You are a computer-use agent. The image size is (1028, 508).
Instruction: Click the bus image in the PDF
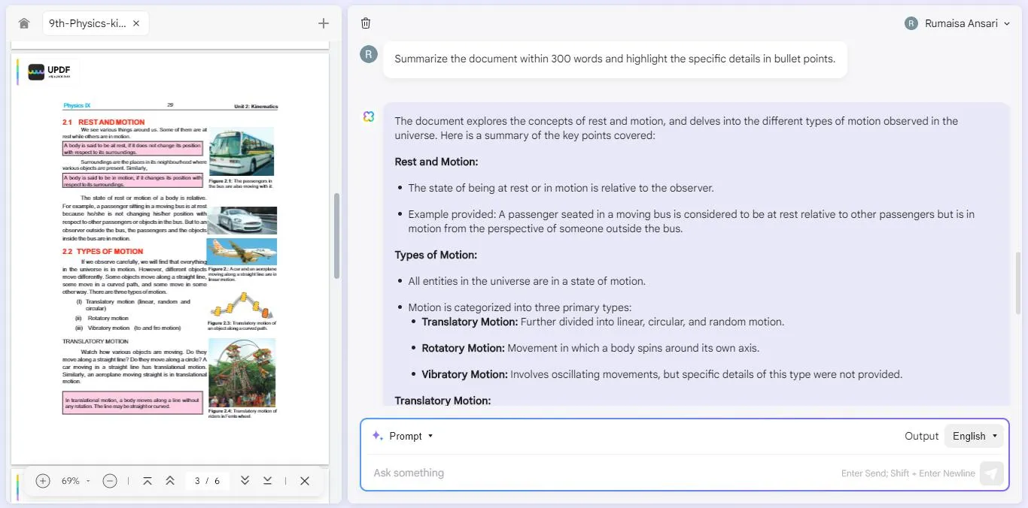242,152
